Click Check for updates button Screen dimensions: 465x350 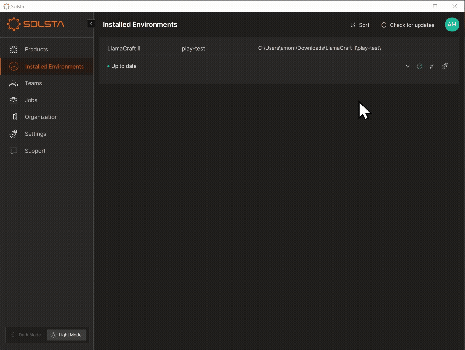(408, 25)
